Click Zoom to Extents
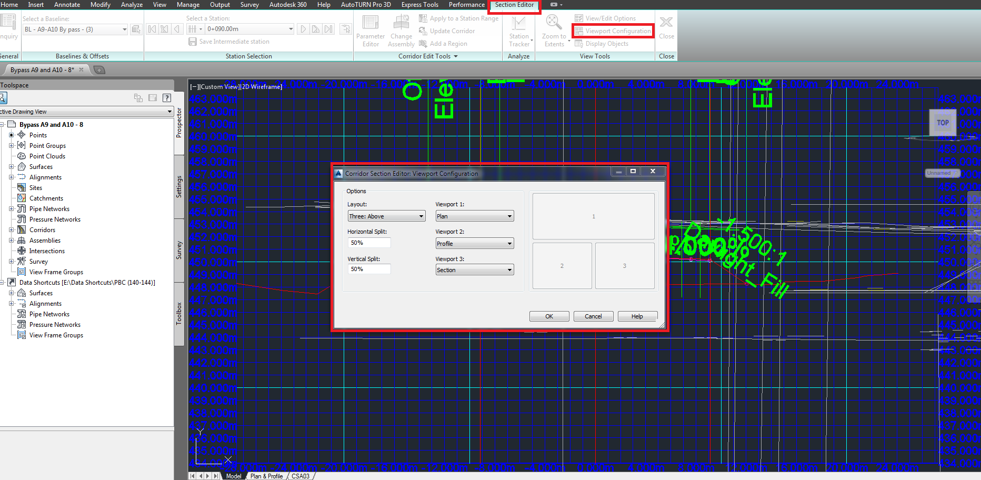The height and width of the screenshot is (480, 981). [554, 30]
